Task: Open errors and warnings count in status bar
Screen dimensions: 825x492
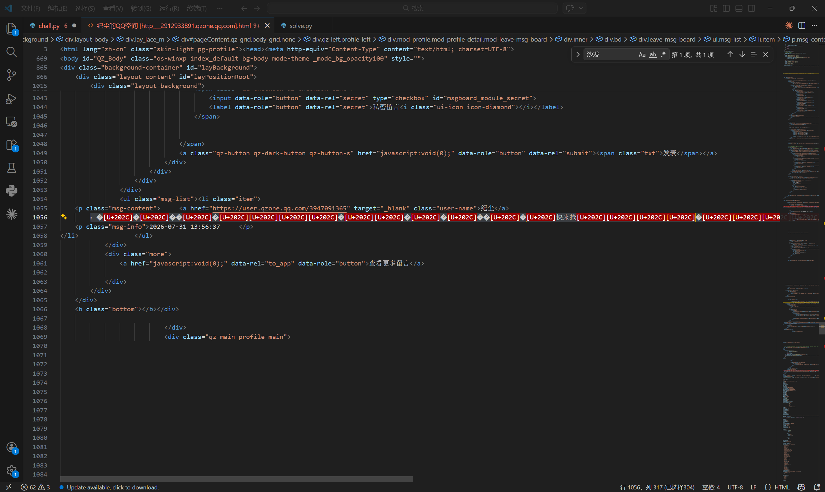Action: pyautogui.click(x=35, y=487)
